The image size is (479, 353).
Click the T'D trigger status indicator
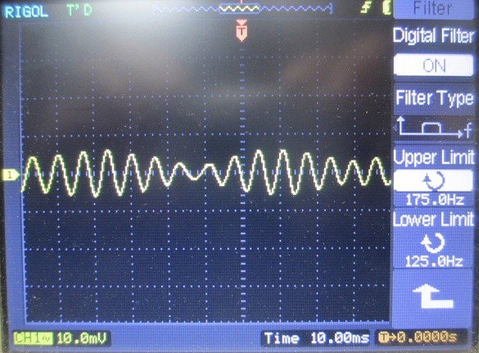[x=79, y=11]
